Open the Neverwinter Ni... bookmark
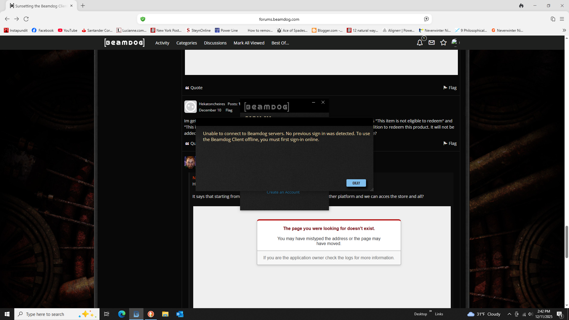 [x=435, y=30]
